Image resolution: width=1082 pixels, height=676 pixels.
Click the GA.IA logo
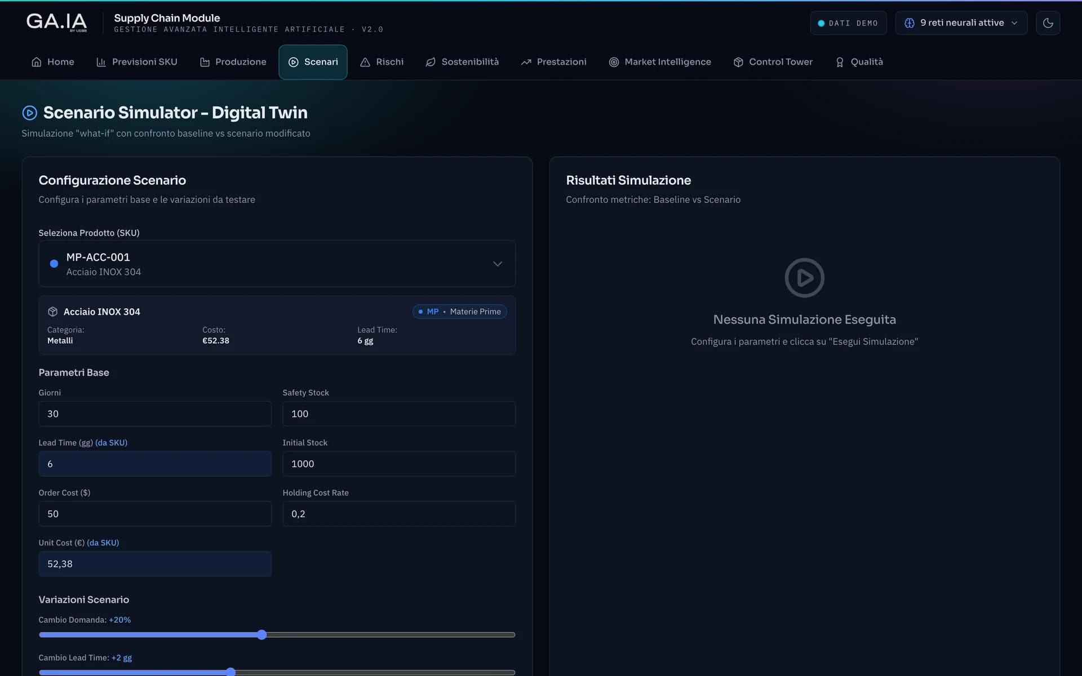coord(56,22)
